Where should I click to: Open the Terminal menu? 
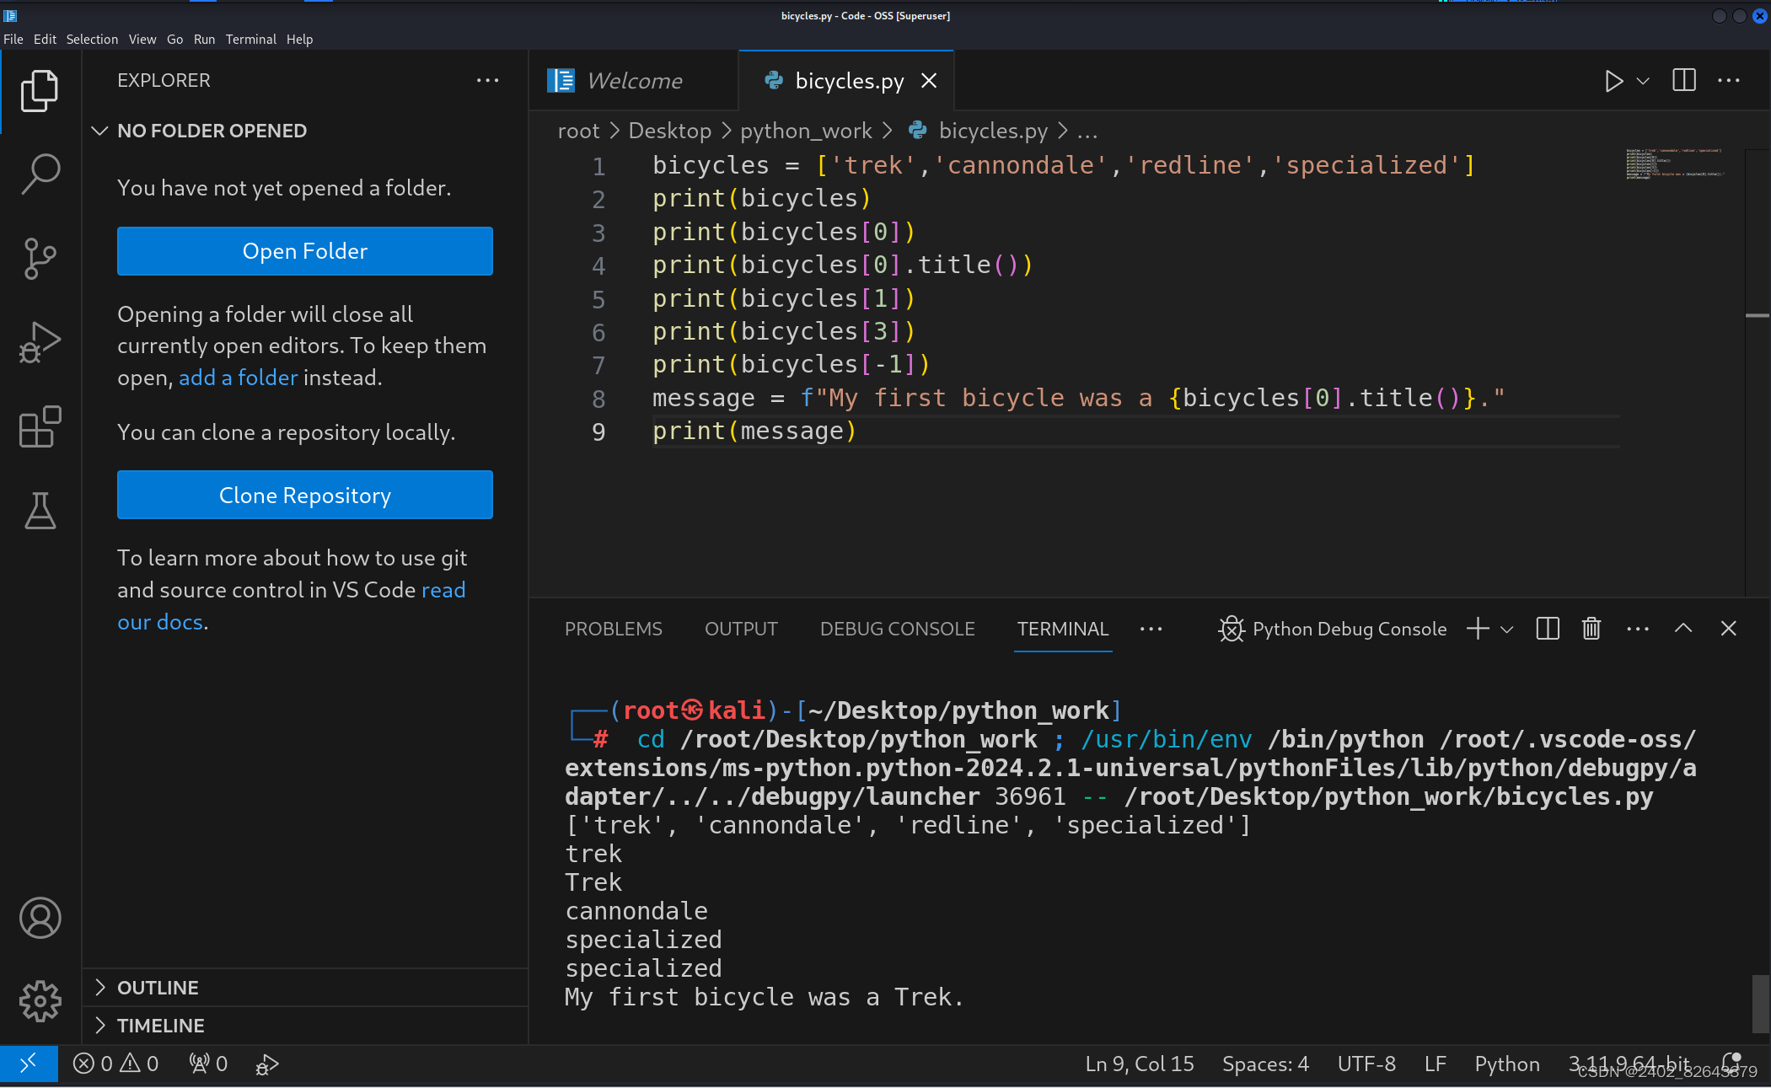tap(250, 39)
